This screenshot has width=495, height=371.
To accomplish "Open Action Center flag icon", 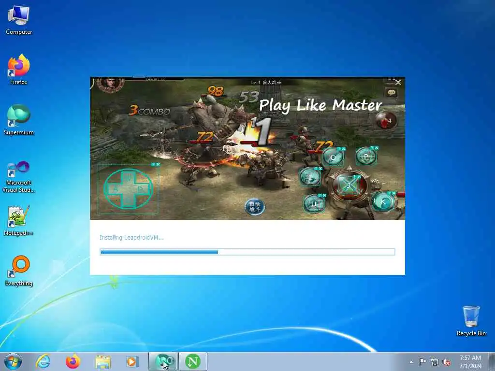I will click(x=422, y=362).
